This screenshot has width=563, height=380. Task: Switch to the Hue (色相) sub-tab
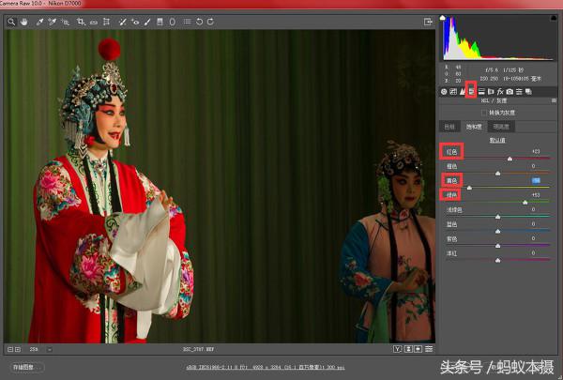coord(449,127)
